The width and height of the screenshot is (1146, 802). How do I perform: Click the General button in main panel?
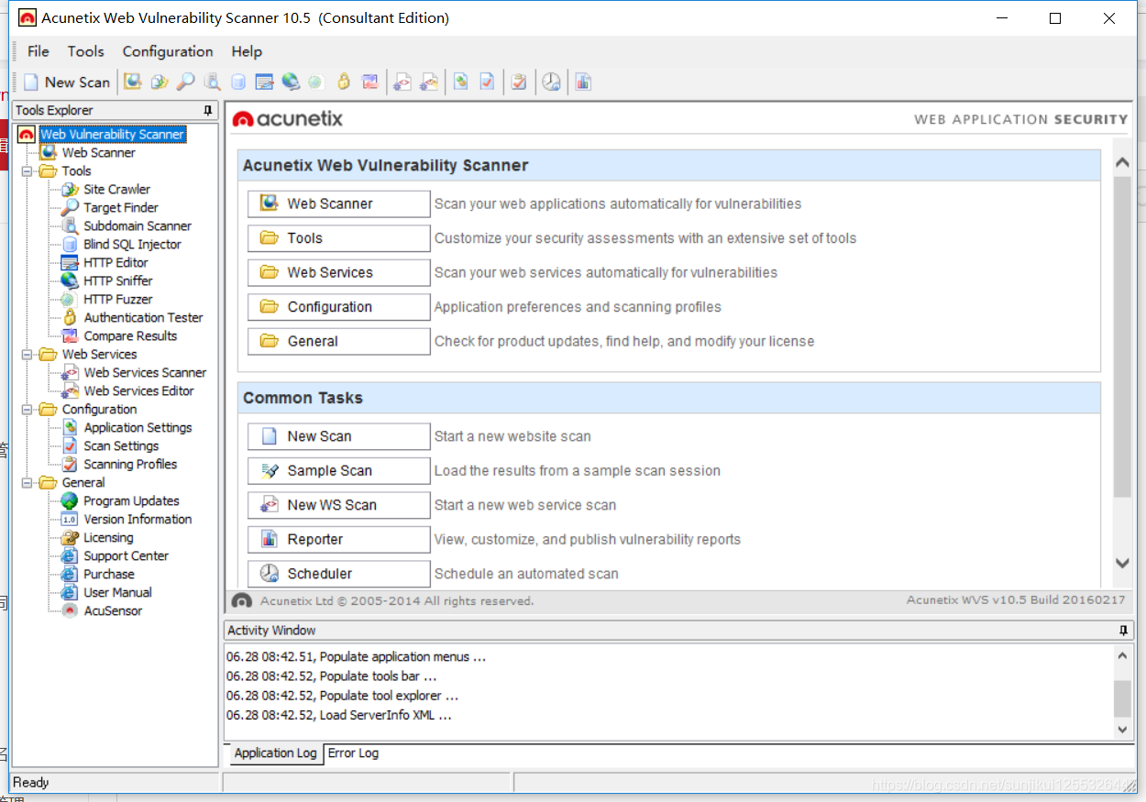click(x=338, y=341)
